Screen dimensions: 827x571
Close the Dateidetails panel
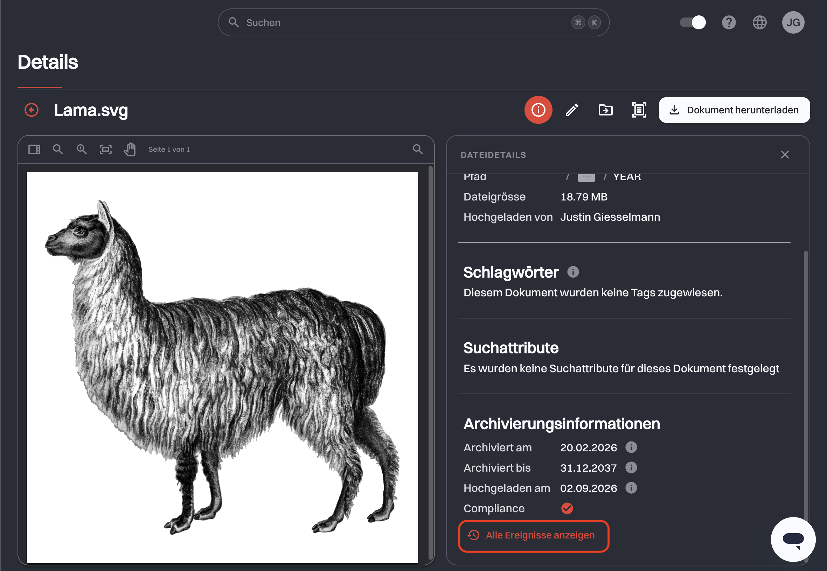[785, 155]
